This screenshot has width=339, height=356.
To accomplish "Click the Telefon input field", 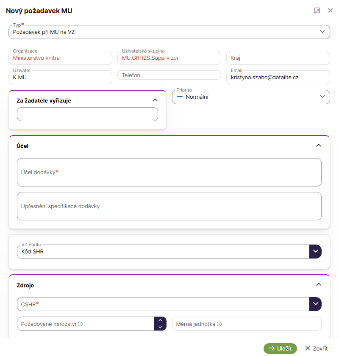I will [x=169, y=75].
